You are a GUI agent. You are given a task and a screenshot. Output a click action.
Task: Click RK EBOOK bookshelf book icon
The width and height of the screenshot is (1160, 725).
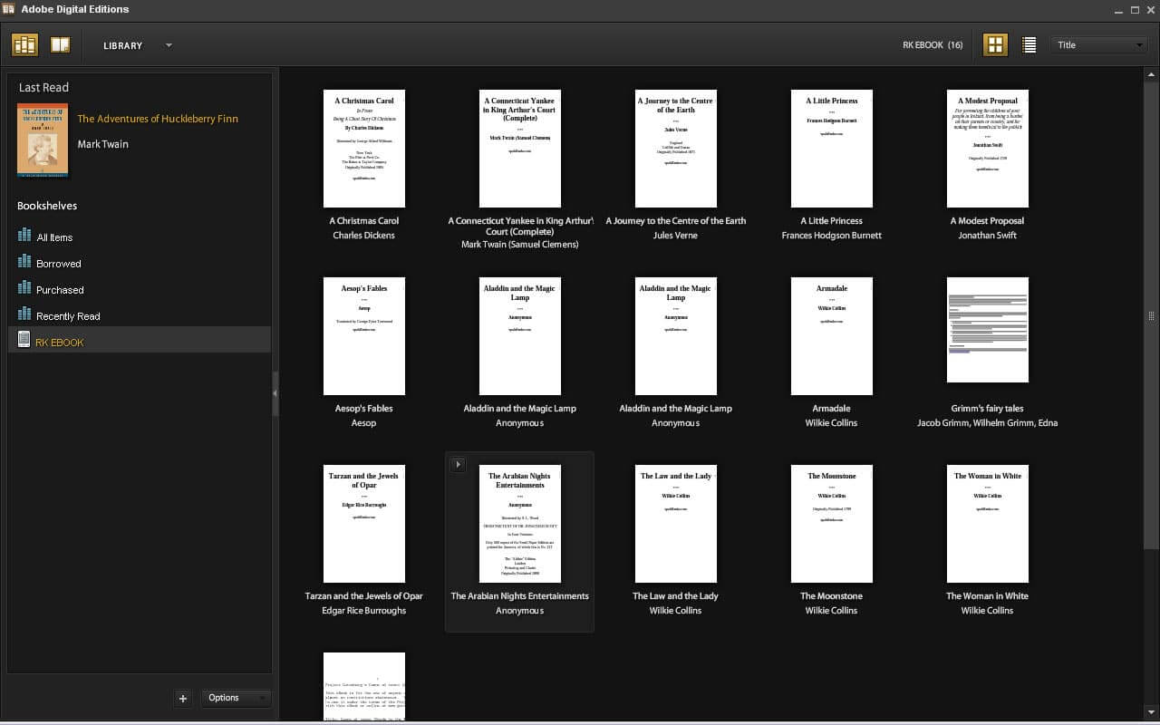[x=24, y=340]
